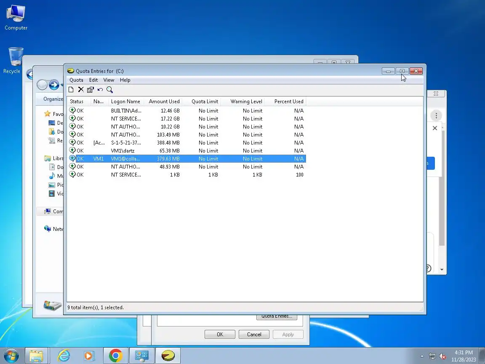Viewport: 485px width, 364px height.
Task: Click the Na... column header
Action: (x=99, y=102)
